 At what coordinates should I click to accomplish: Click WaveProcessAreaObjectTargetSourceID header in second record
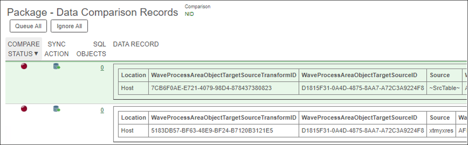(x=363, y=118)
